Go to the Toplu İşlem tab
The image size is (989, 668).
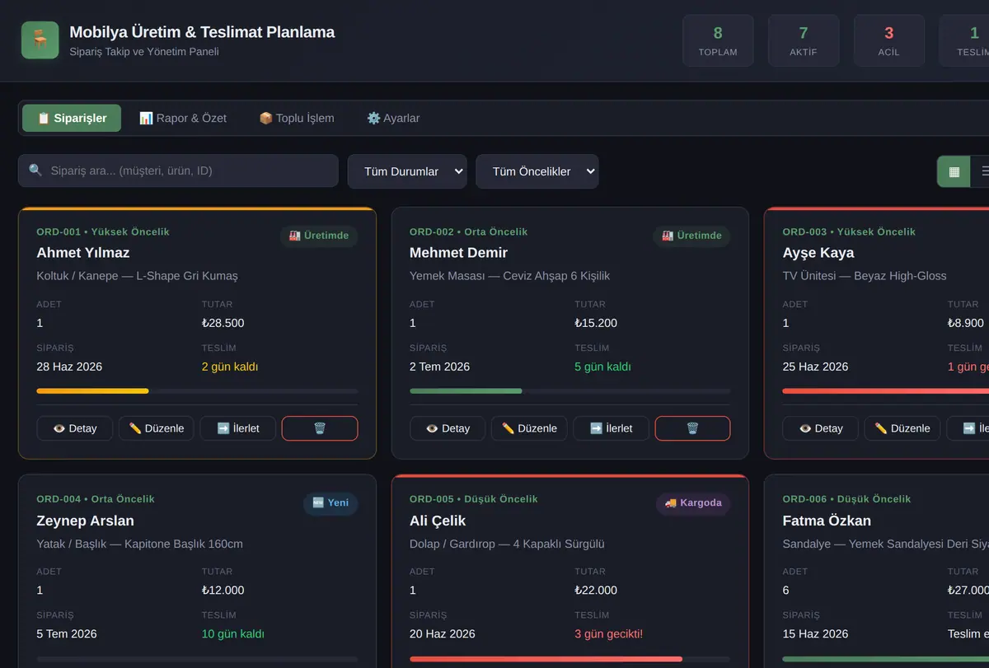coord(297,118)
